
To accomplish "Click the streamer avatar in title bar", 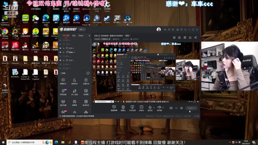I will [x=159, y=29].
